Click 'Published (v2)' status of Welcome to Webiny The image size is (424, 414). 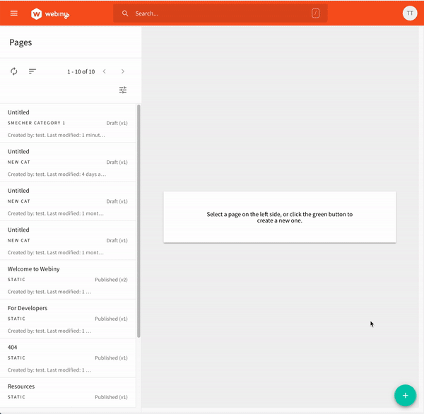tap(111, 280)
